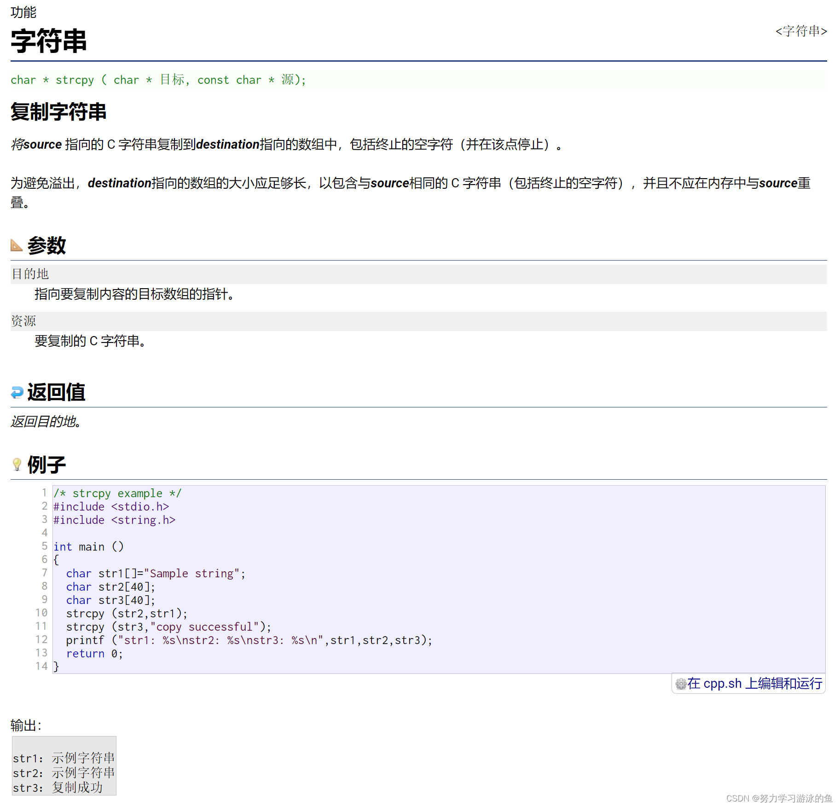
Task: Click the #include <stdio.h> code line
Action: 111,506
